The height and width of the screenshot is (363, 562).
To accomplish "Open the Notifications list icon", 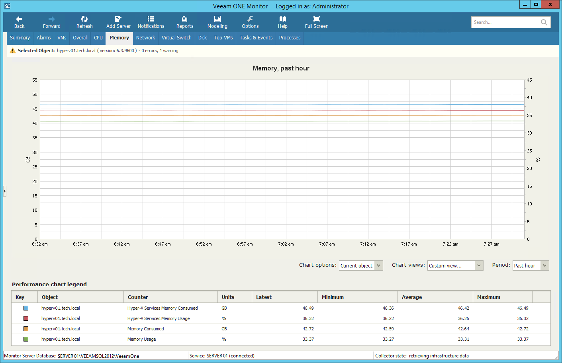I will 151,19.
